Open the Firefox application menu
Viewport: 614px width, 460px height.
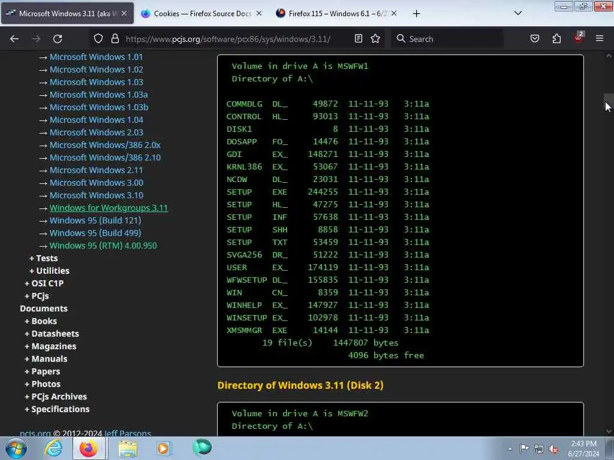pos(600,38)
